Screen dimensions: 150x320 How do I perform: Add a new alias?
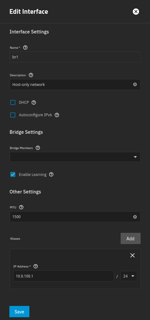pos(130,238)
